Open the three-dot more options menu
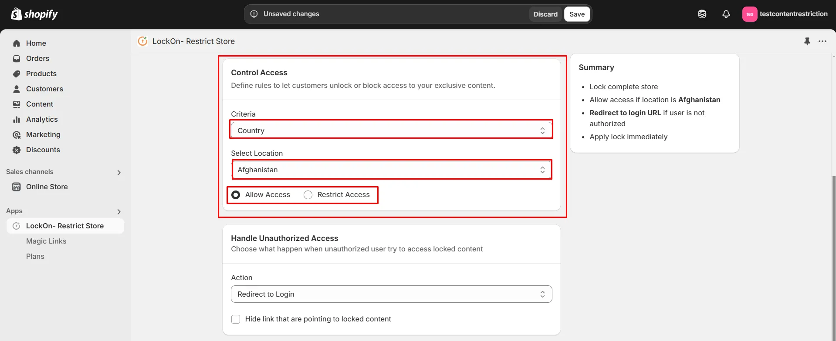The width and height of the screenshot is (836, 341). tap(822, 41)
